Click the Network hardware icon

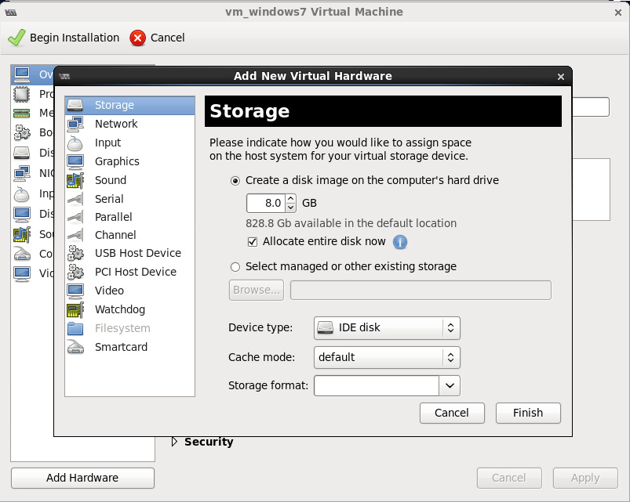75,124
